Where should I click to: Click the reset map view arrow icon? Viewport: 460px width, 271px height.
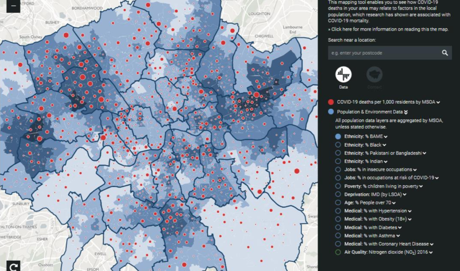click(x=13, y=267)
